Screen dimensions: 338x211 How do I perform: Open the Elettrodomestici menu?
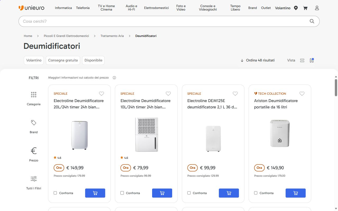[156, 8]
